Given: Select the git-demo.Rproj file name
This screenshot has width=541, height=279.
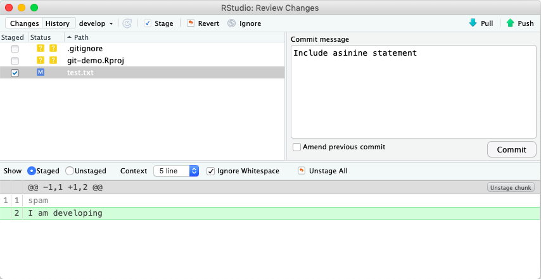Looking at the screenshot, I should [x=96, y=61].
